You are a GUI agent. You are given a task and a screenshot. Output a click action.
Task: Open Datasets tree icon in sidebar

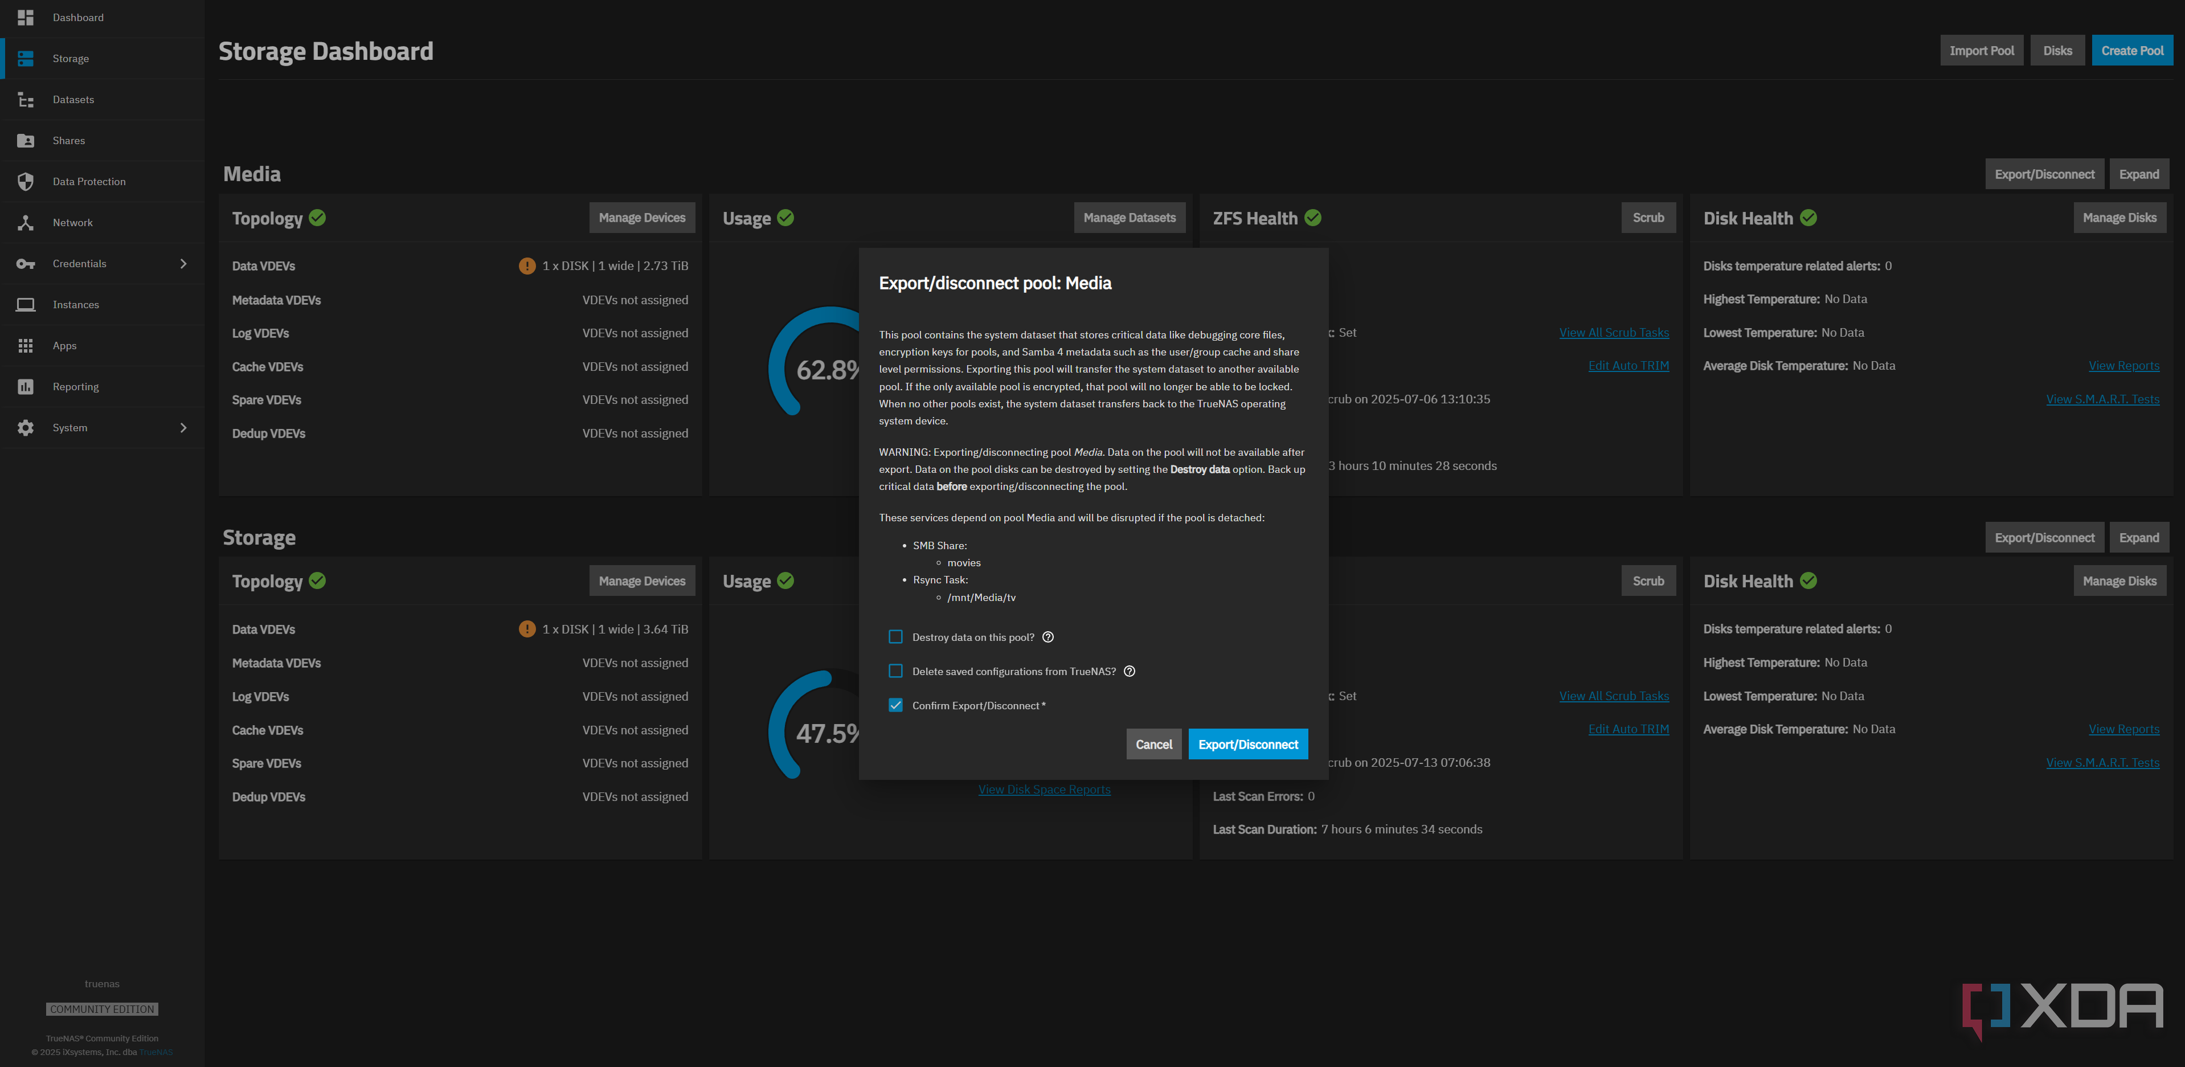[26, 99]
